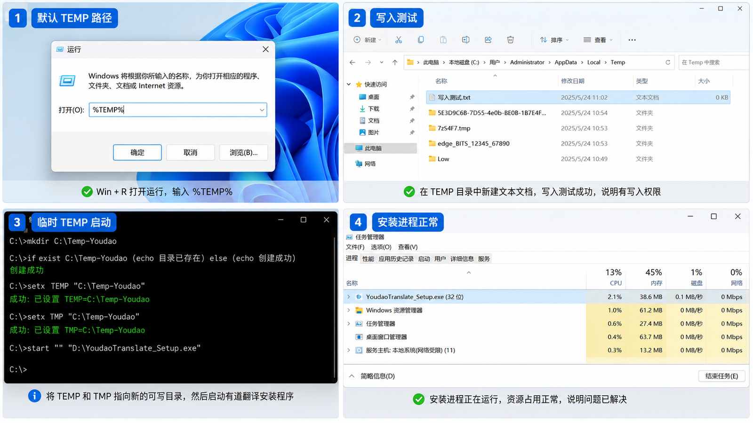Switch to the 用户 tab in Task Manager
Image resolution: width=753 pixels, height=423 pixels.
[x=440, y=259]
